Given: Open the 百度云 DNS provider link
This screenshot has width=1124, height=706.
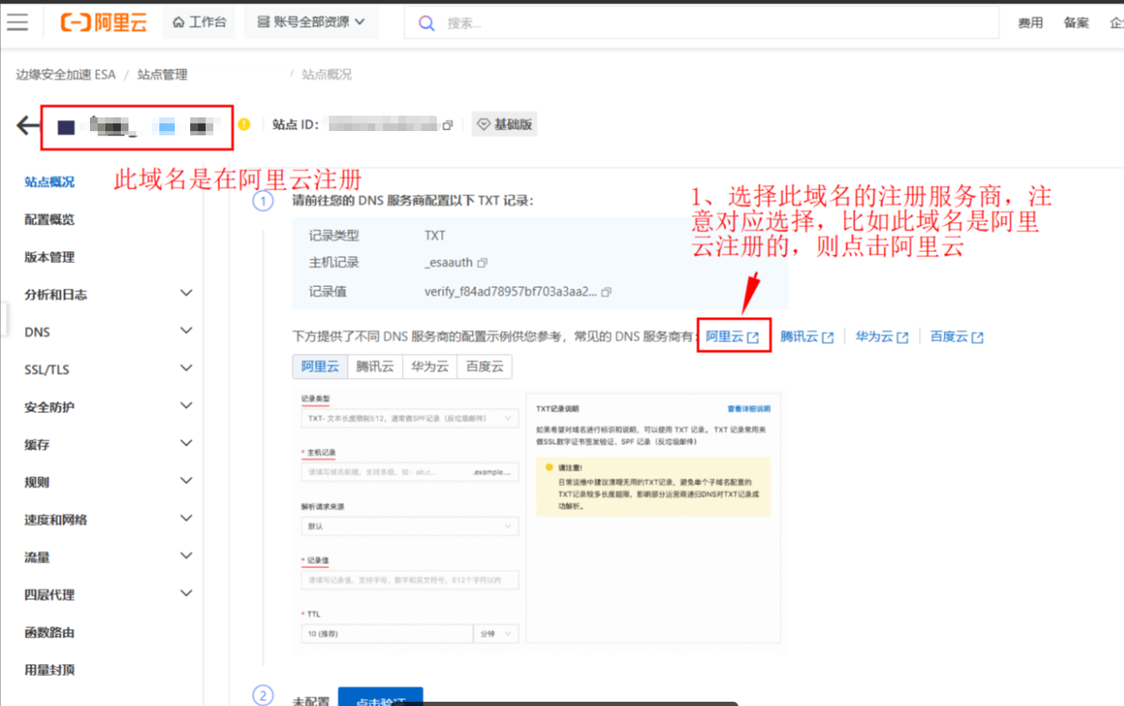Looking at the screenshot, I should pyautogui.click(x=956, y=337).
